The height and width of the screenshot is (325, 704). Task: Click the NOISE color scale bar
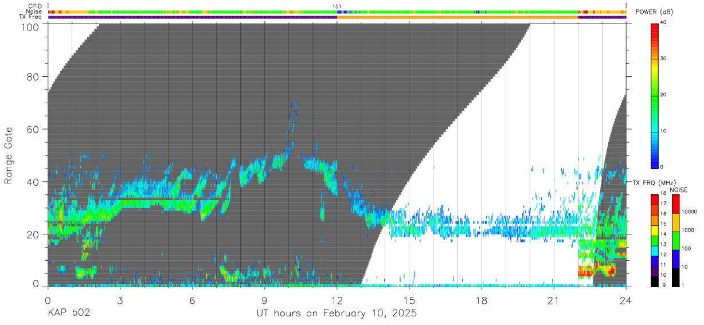coord(675,240)
